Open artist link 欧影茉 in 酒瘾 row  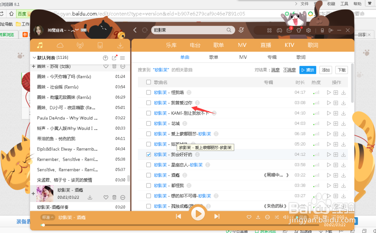point(160,175)
